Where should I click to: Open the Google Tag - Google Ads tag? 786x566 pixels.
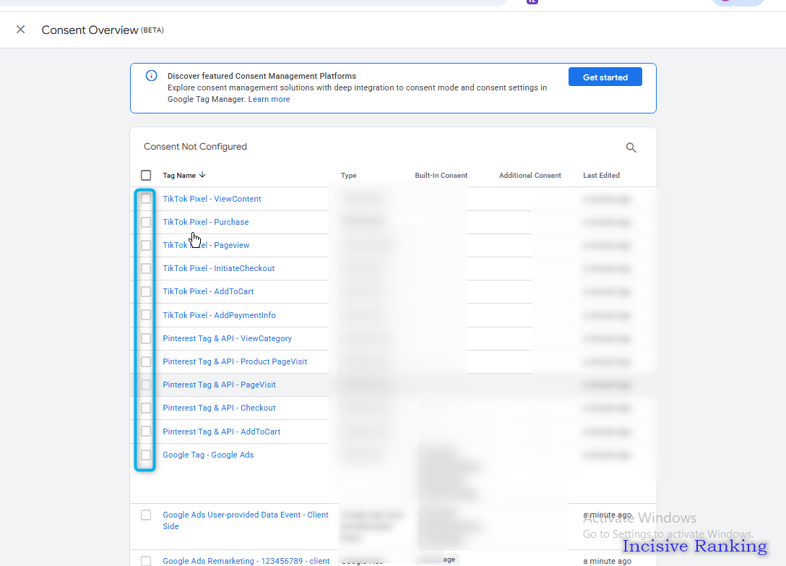(x=208, y=455)
